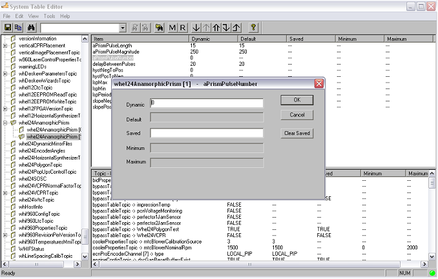Click the bent down arrow toolbar icon
This screenshot has width=438, height=279.
click(226, 28)
